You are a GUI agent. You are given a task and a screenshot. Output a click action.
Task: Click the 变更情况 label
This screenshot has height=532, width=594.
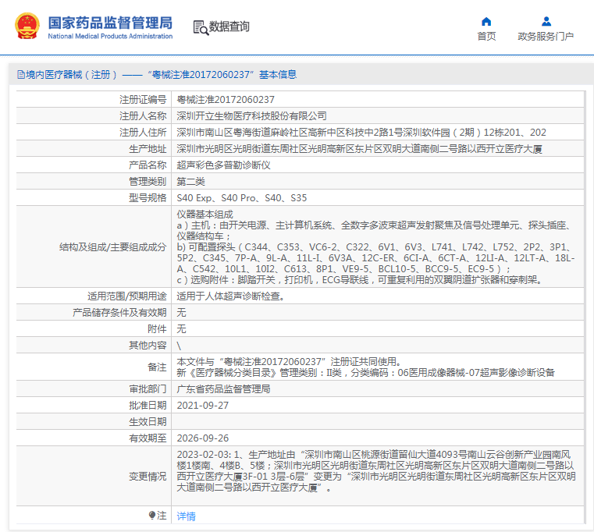(148, 477)
